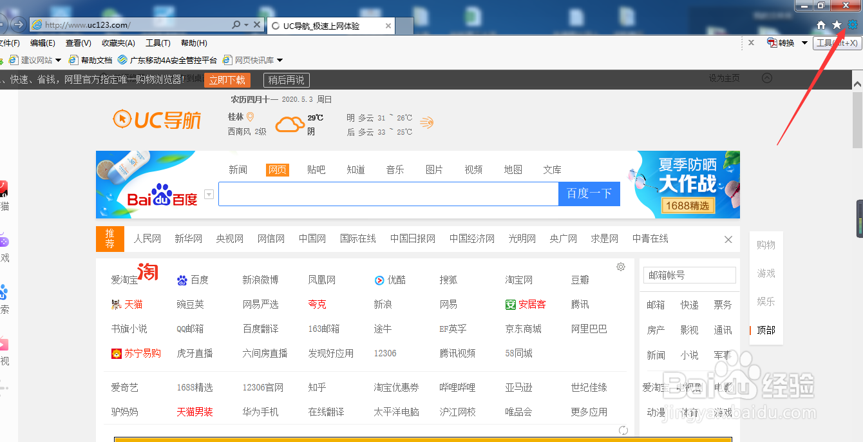Expand the 建议网站 favorites dropdown
863x442 pixels.
tap(58, 60)
